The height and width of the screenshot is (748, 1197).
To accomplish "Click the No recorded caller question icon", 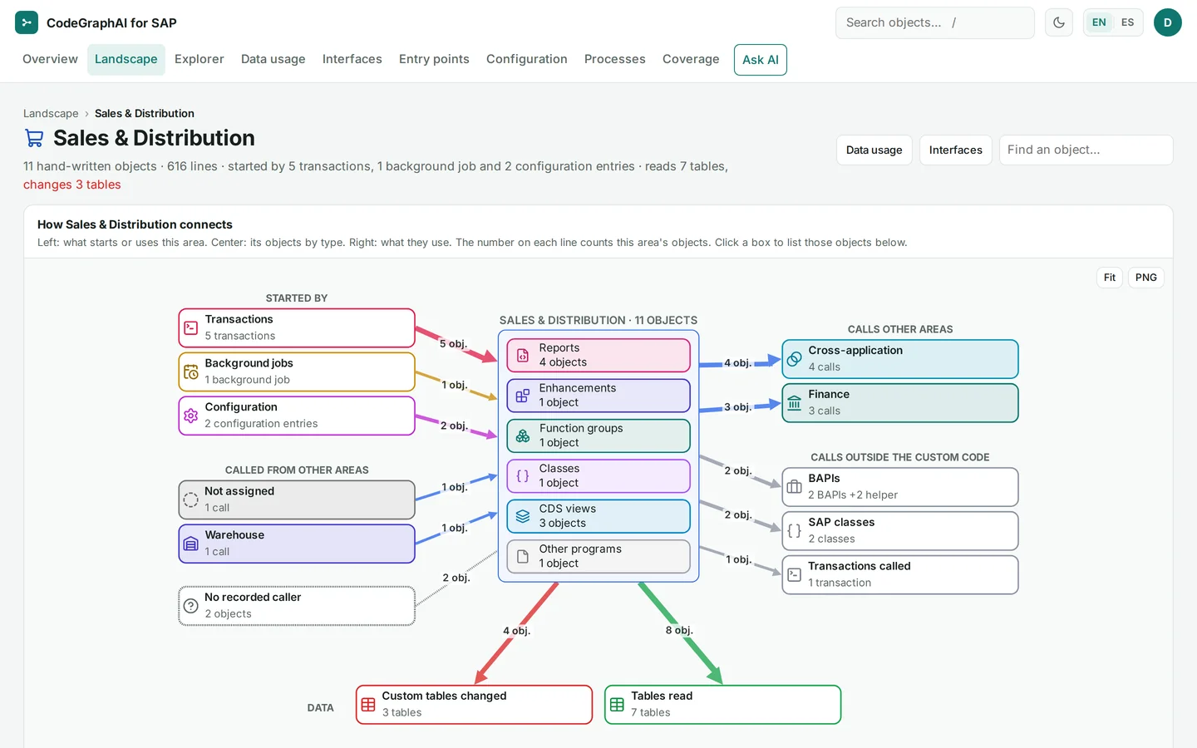I will [x=190, y=606].
